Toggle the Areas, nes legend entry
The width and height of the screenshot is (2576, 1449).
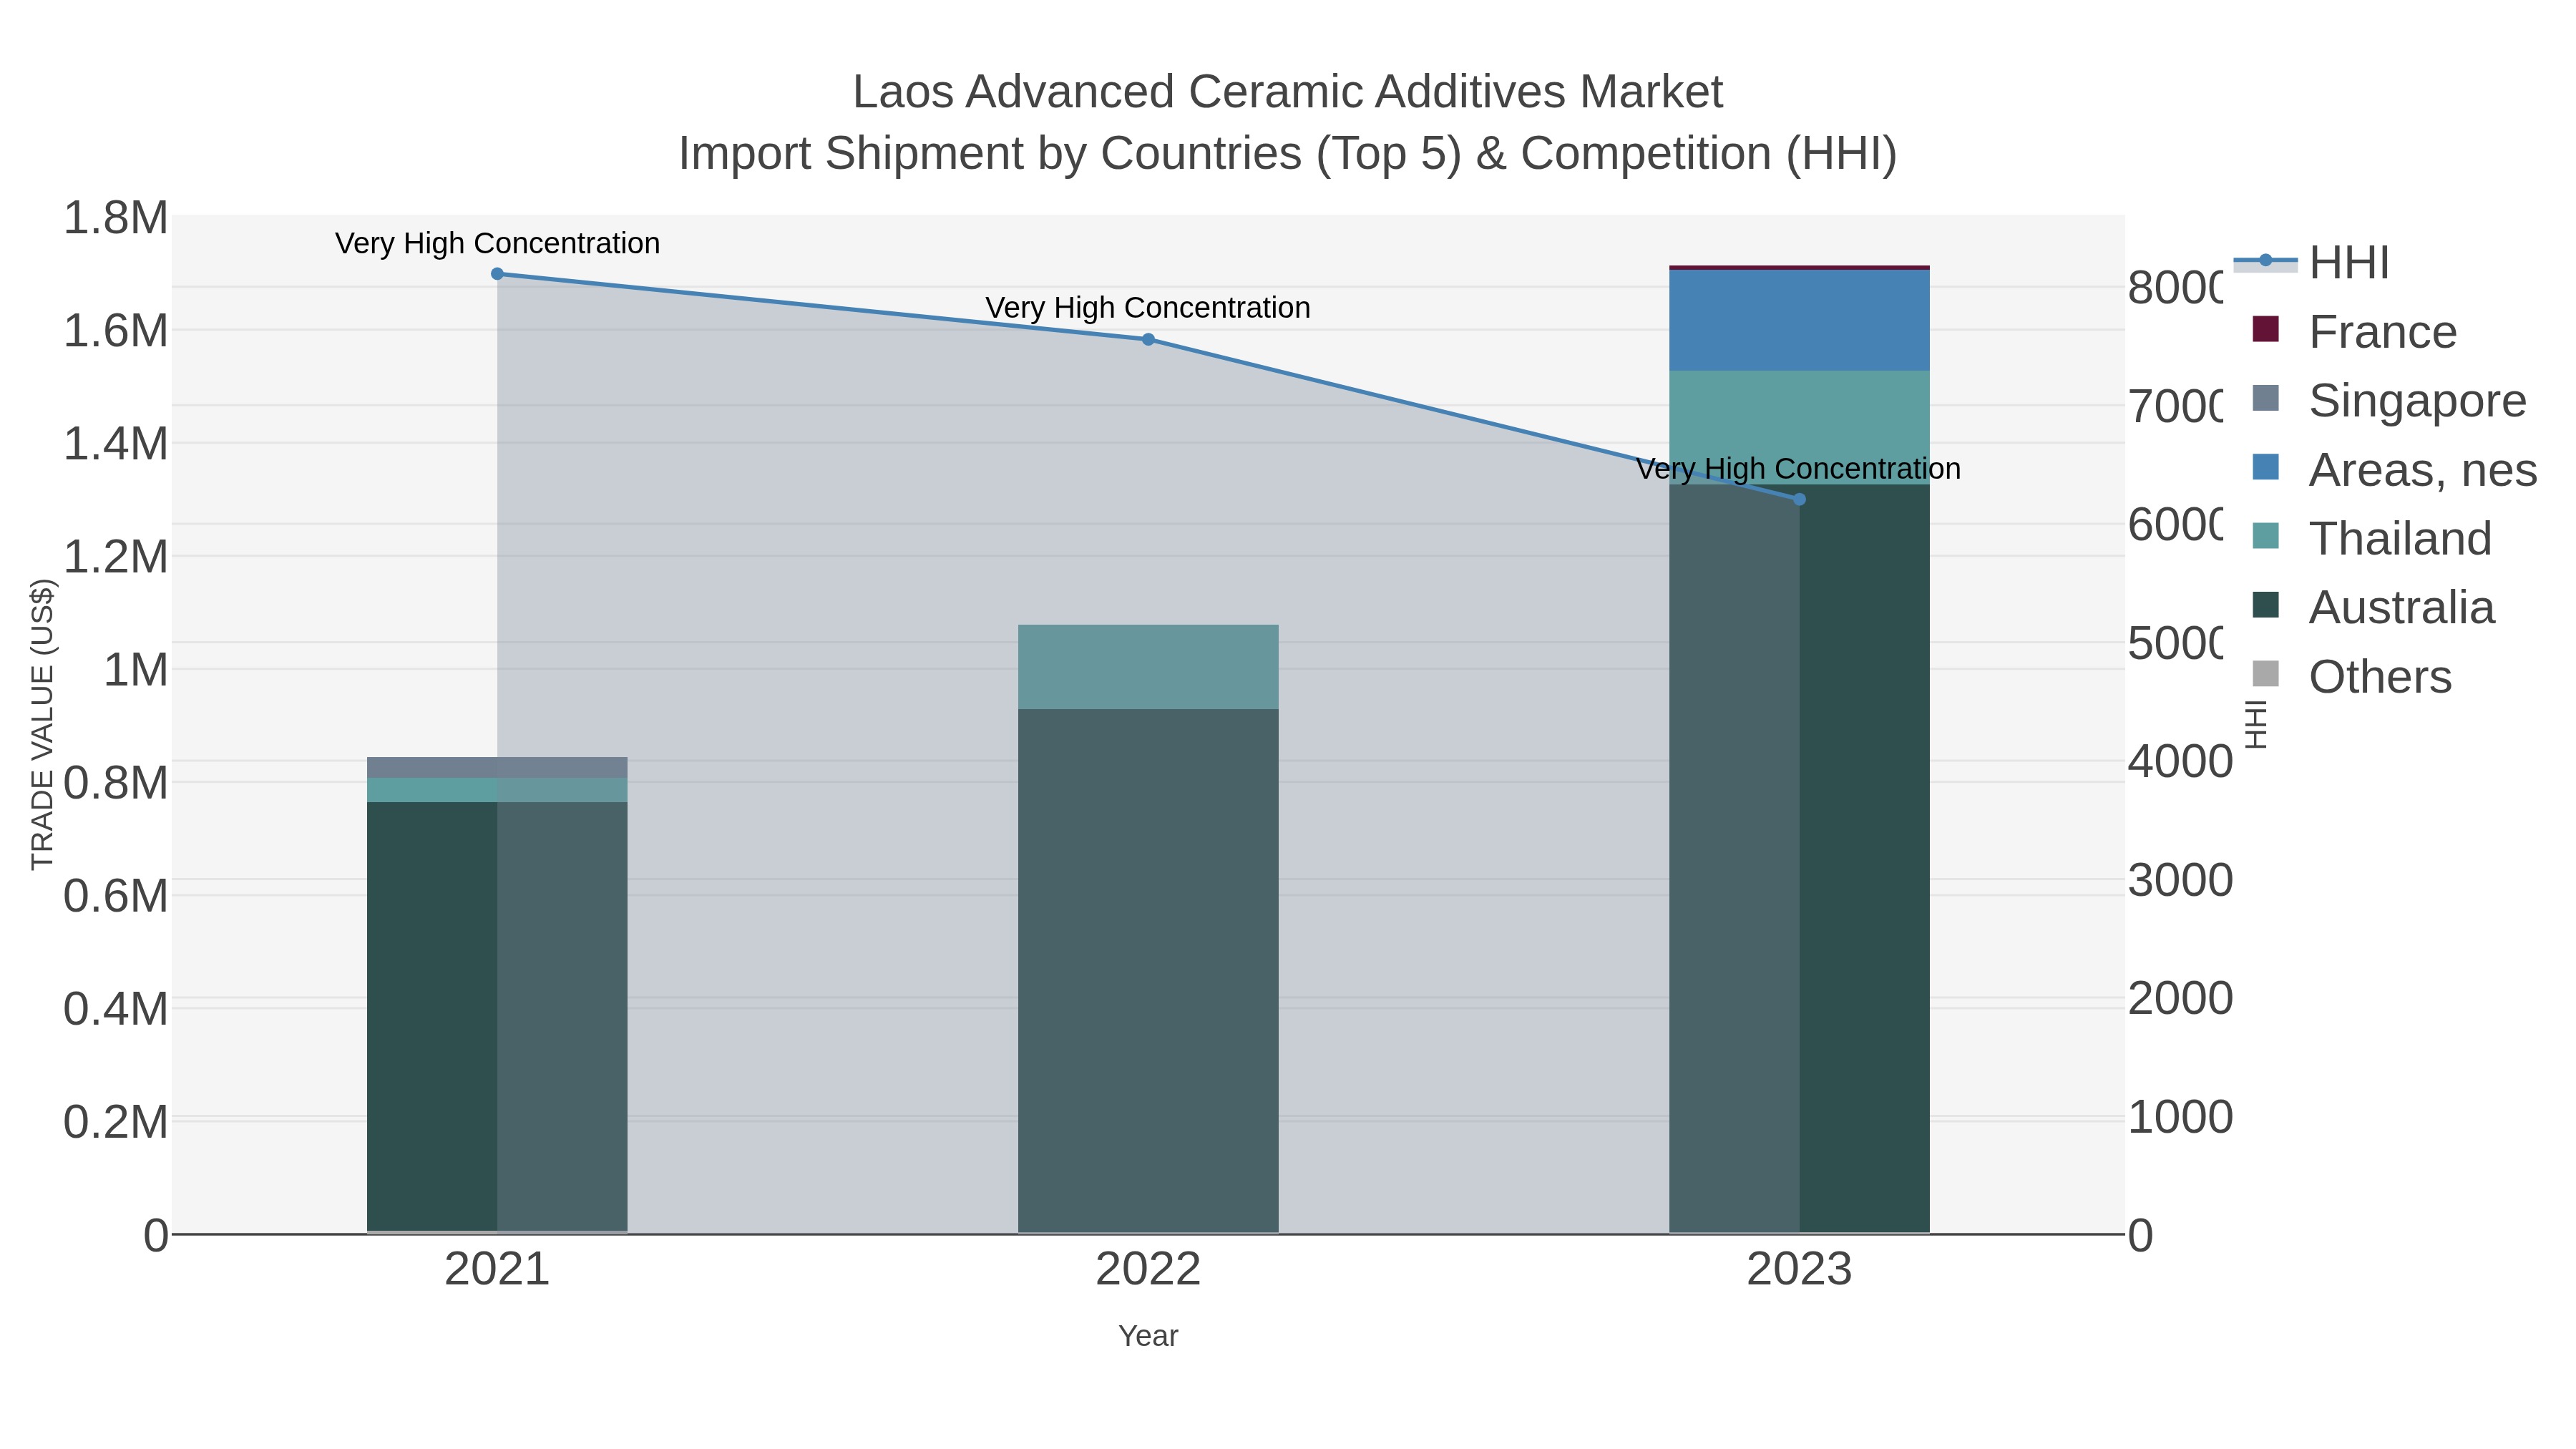coord(2394,469)
